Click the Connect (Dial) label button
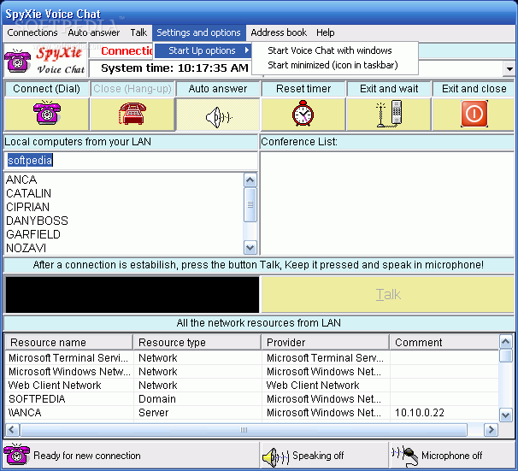This screenshot has width=518, height=471. [46, 89]
